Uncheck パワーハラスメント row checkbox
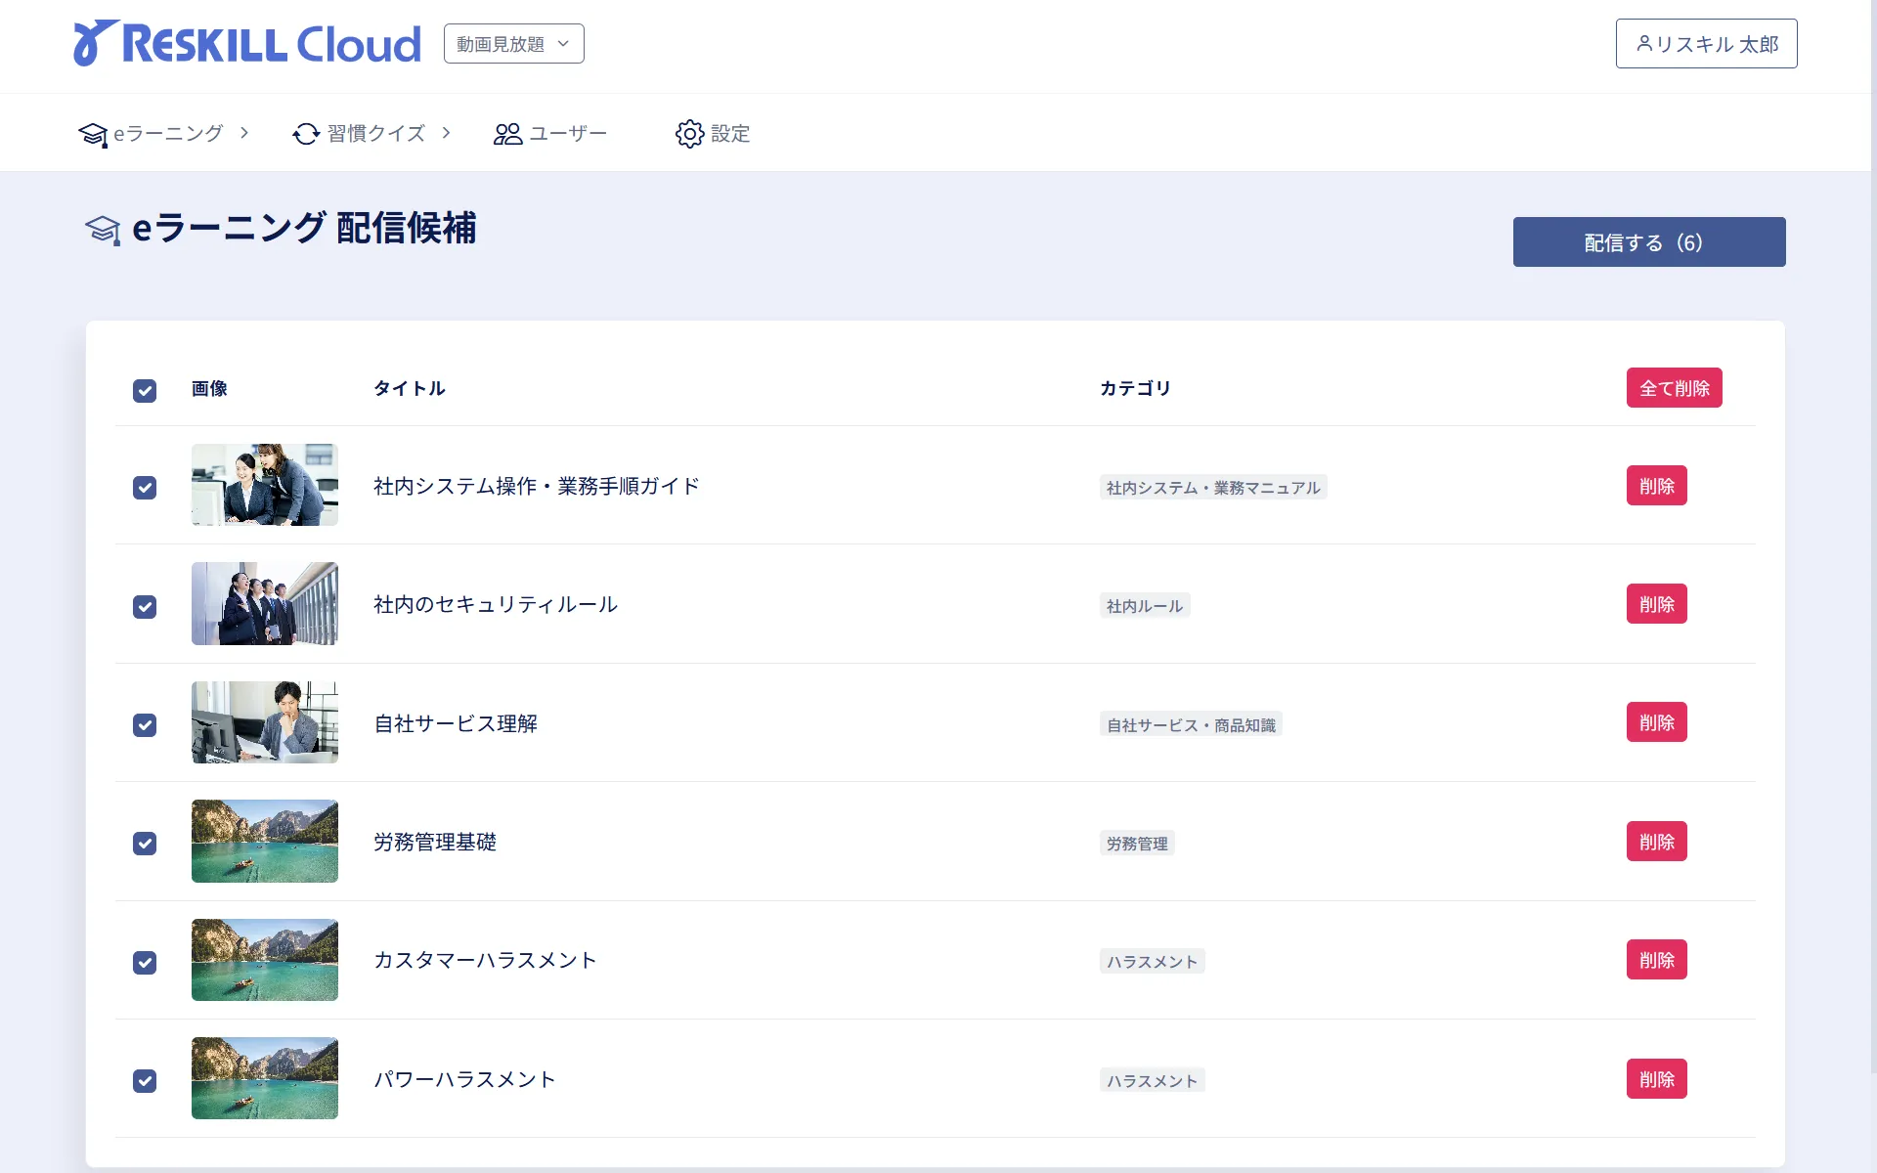Viewport: 1877px width, 1173px height. pos(145,1081)
